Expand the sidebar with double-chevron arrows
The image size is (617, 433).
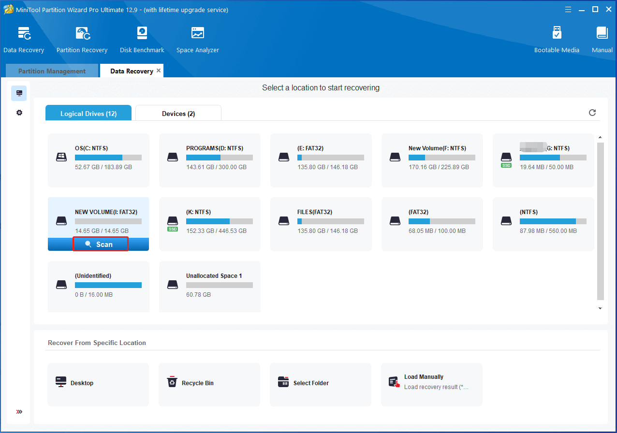click(19, 412)
